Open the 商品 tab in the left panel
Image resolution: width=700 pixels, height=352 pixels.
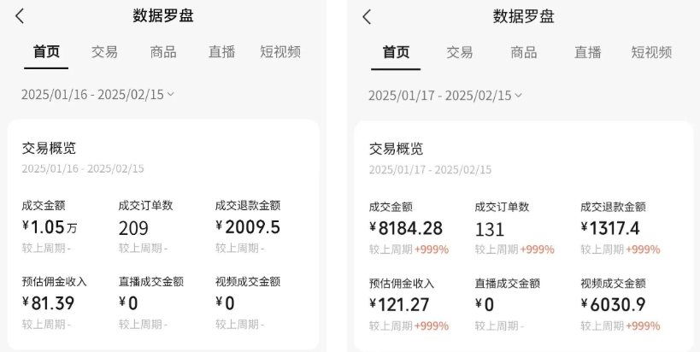162,52
